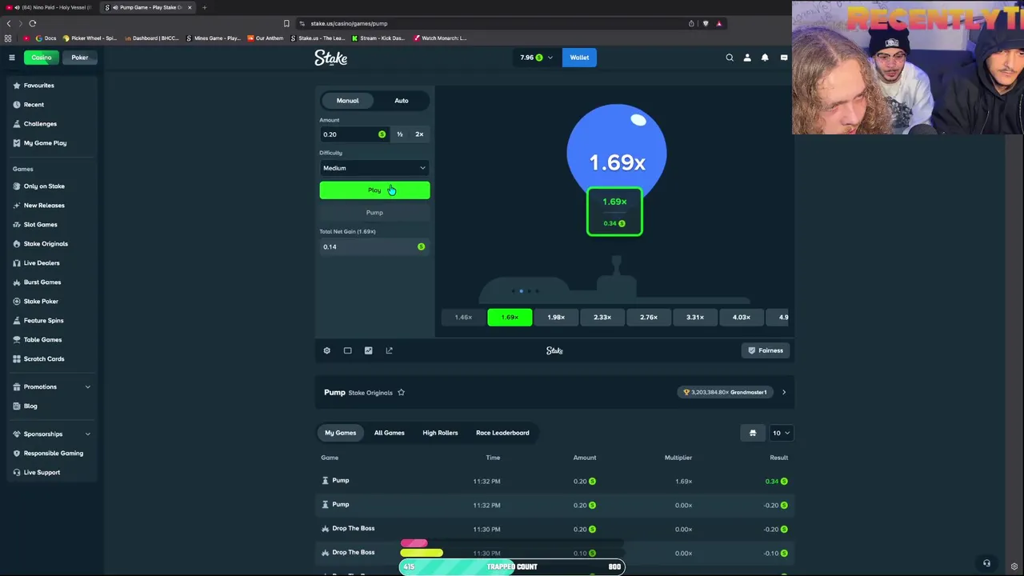The image size is (1024, 576).
Task: Open Live Dealers in sidebar
Action: [42, 262]
